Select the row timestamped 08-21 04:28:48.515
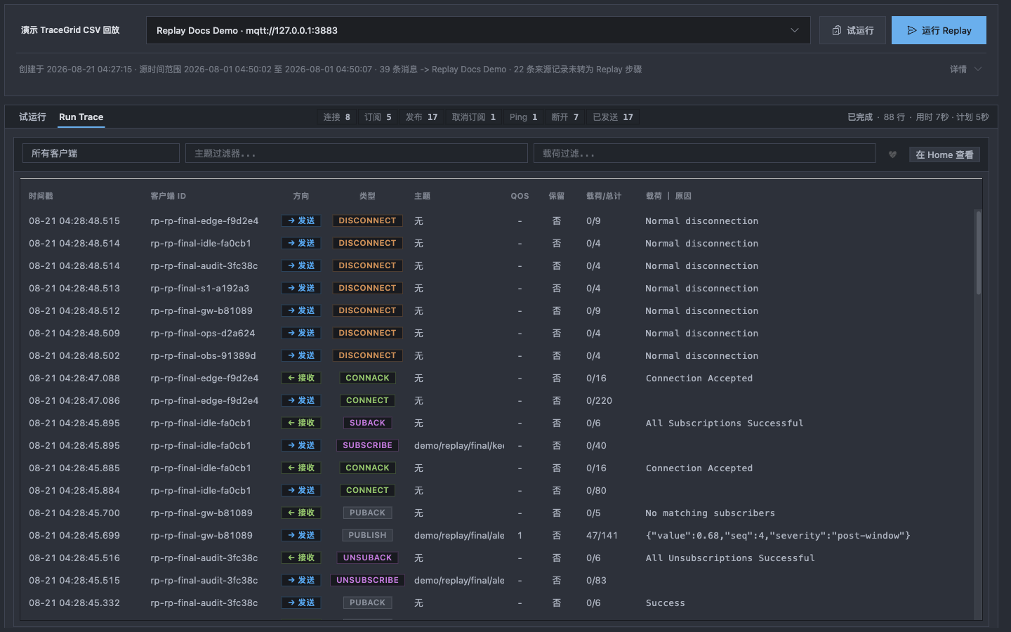This screenshot has height=632, width=1011. [x=498, y=220]
